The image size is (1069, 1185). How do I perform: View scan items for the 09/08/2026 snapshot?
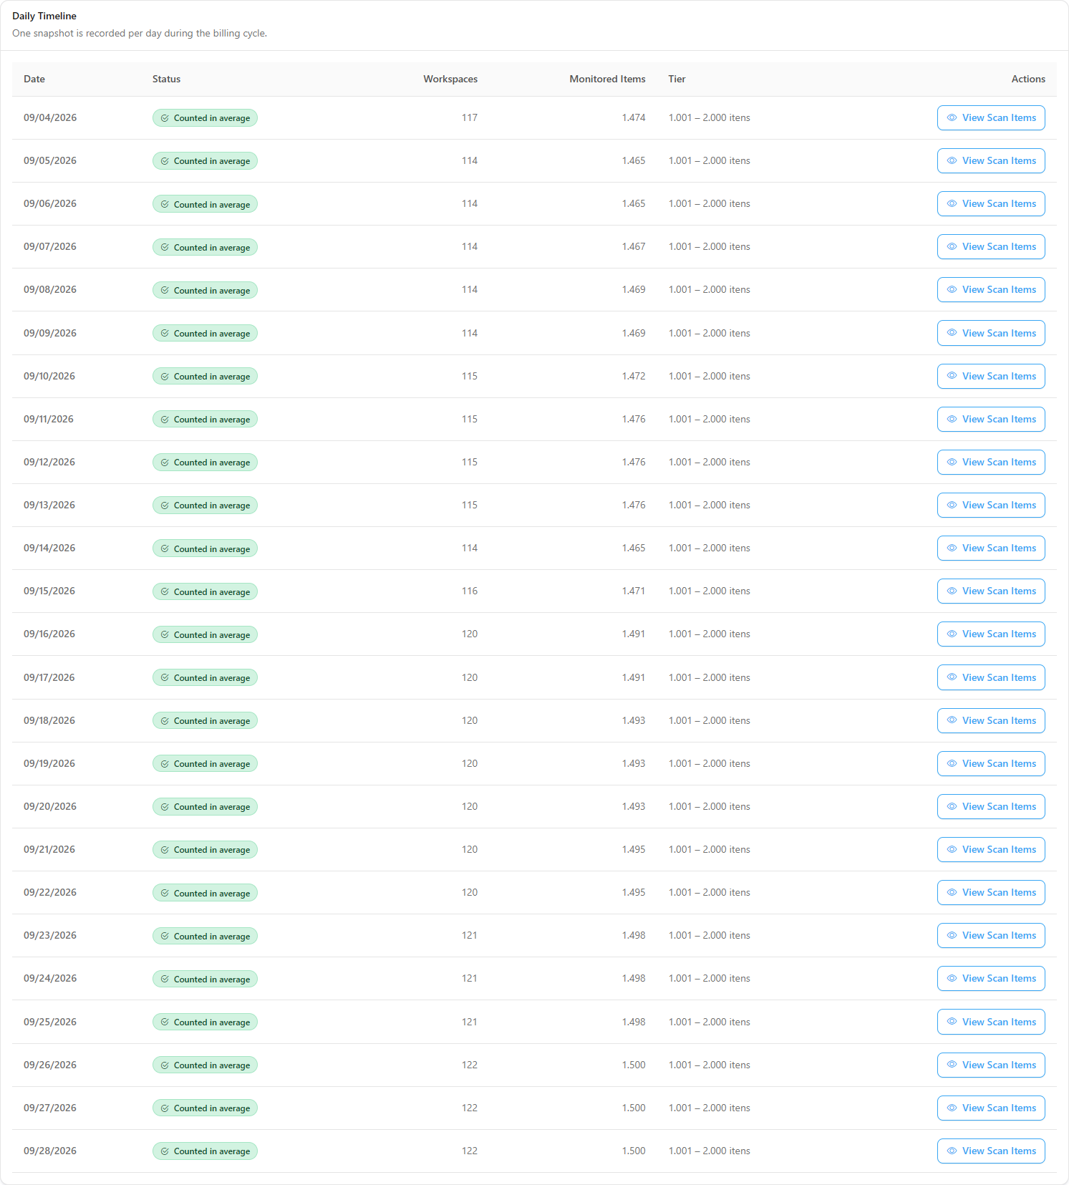click(991, 289)
